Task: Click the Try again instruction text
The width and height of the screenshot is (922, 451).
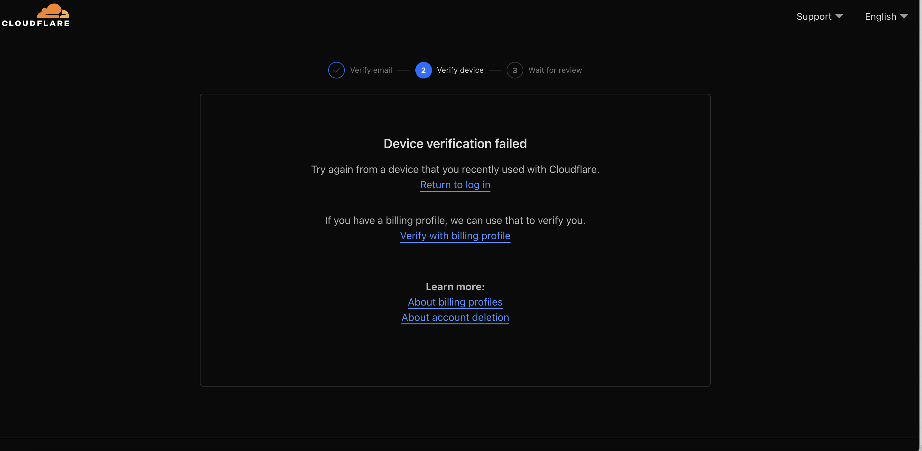Action: pyautogui.click(x=455, y=169)
